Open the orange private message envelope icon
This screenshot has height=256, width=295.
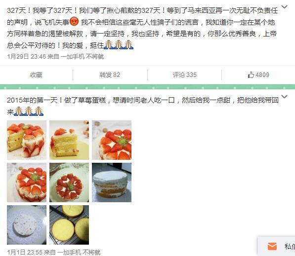click(x=272, y=246)
